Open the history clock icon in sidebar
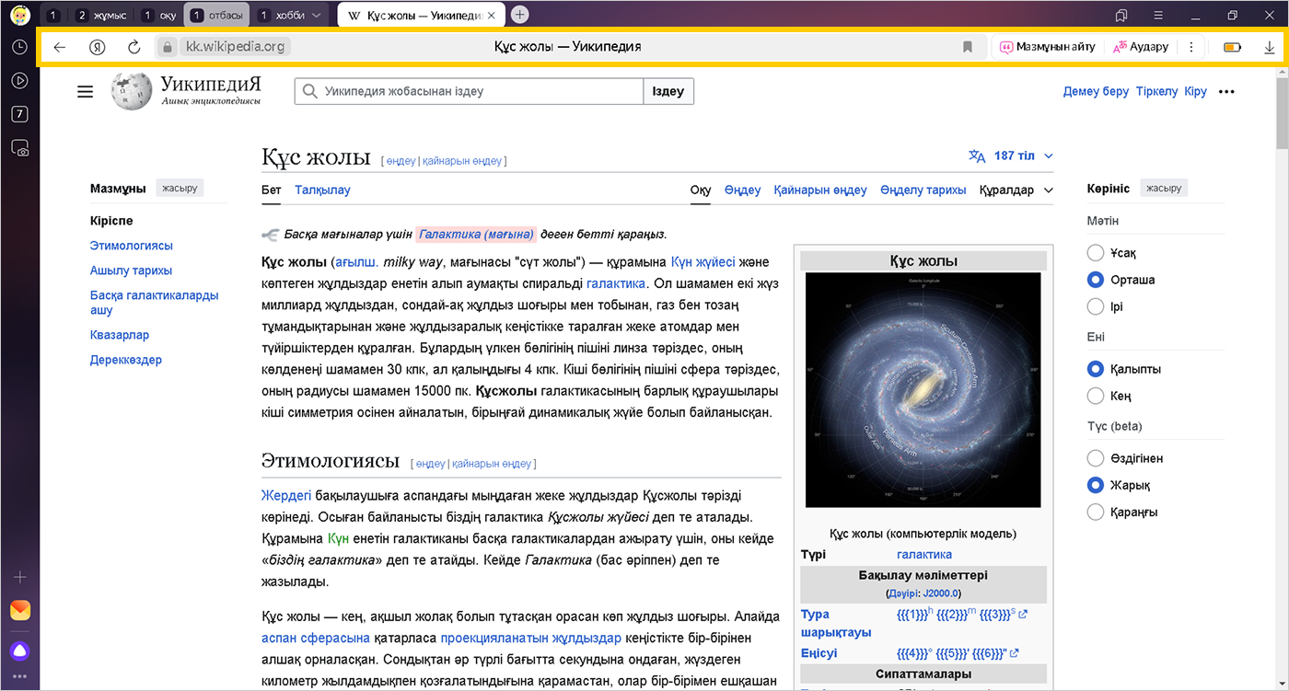 (x=19, y=47)
